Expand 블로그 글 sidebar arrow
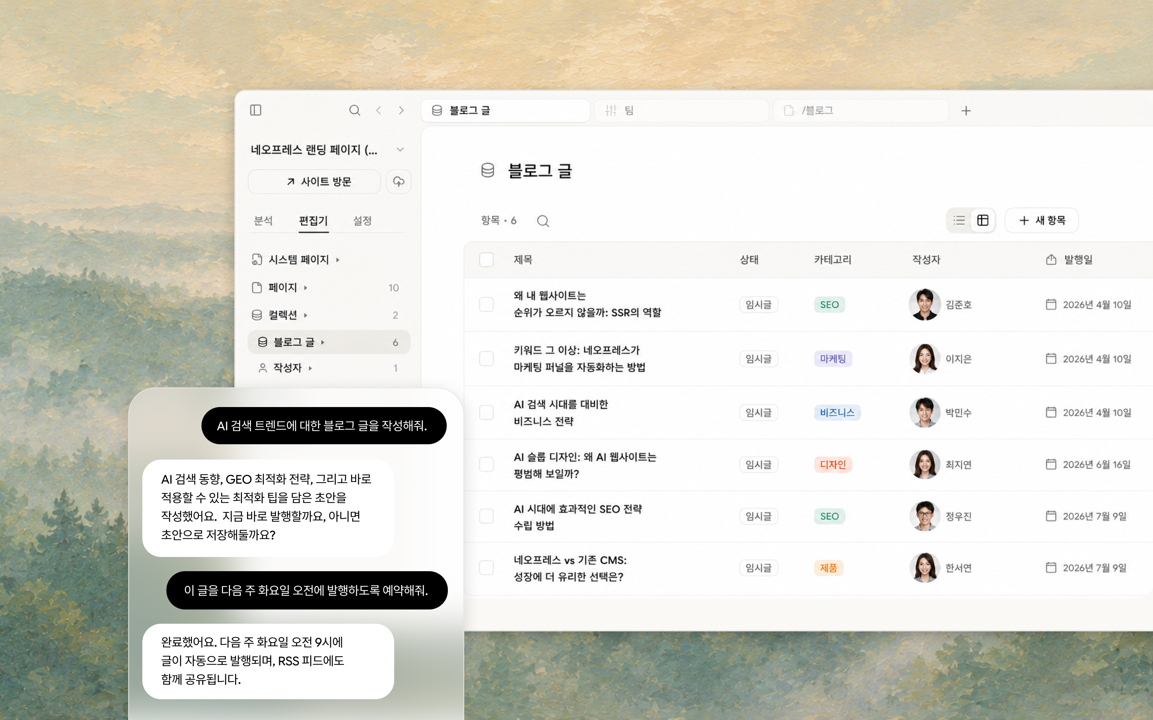The width and height of the screenshot is (1153, 720). [323, 342]
